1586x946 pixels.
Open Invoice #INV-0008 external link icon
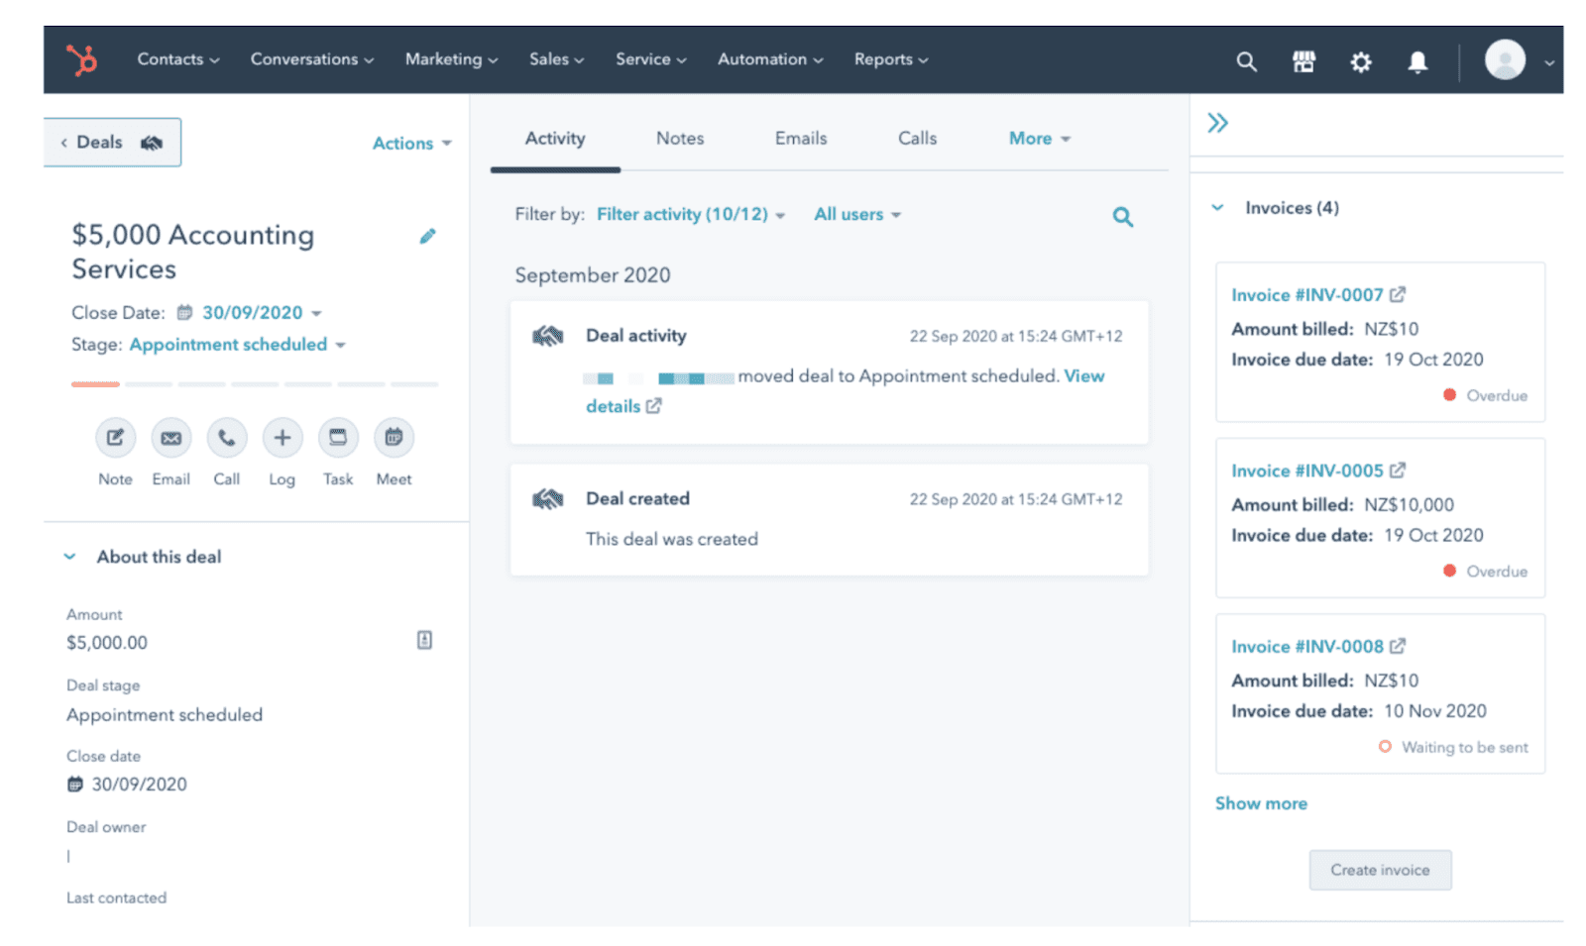click(x=1398, y=646)
